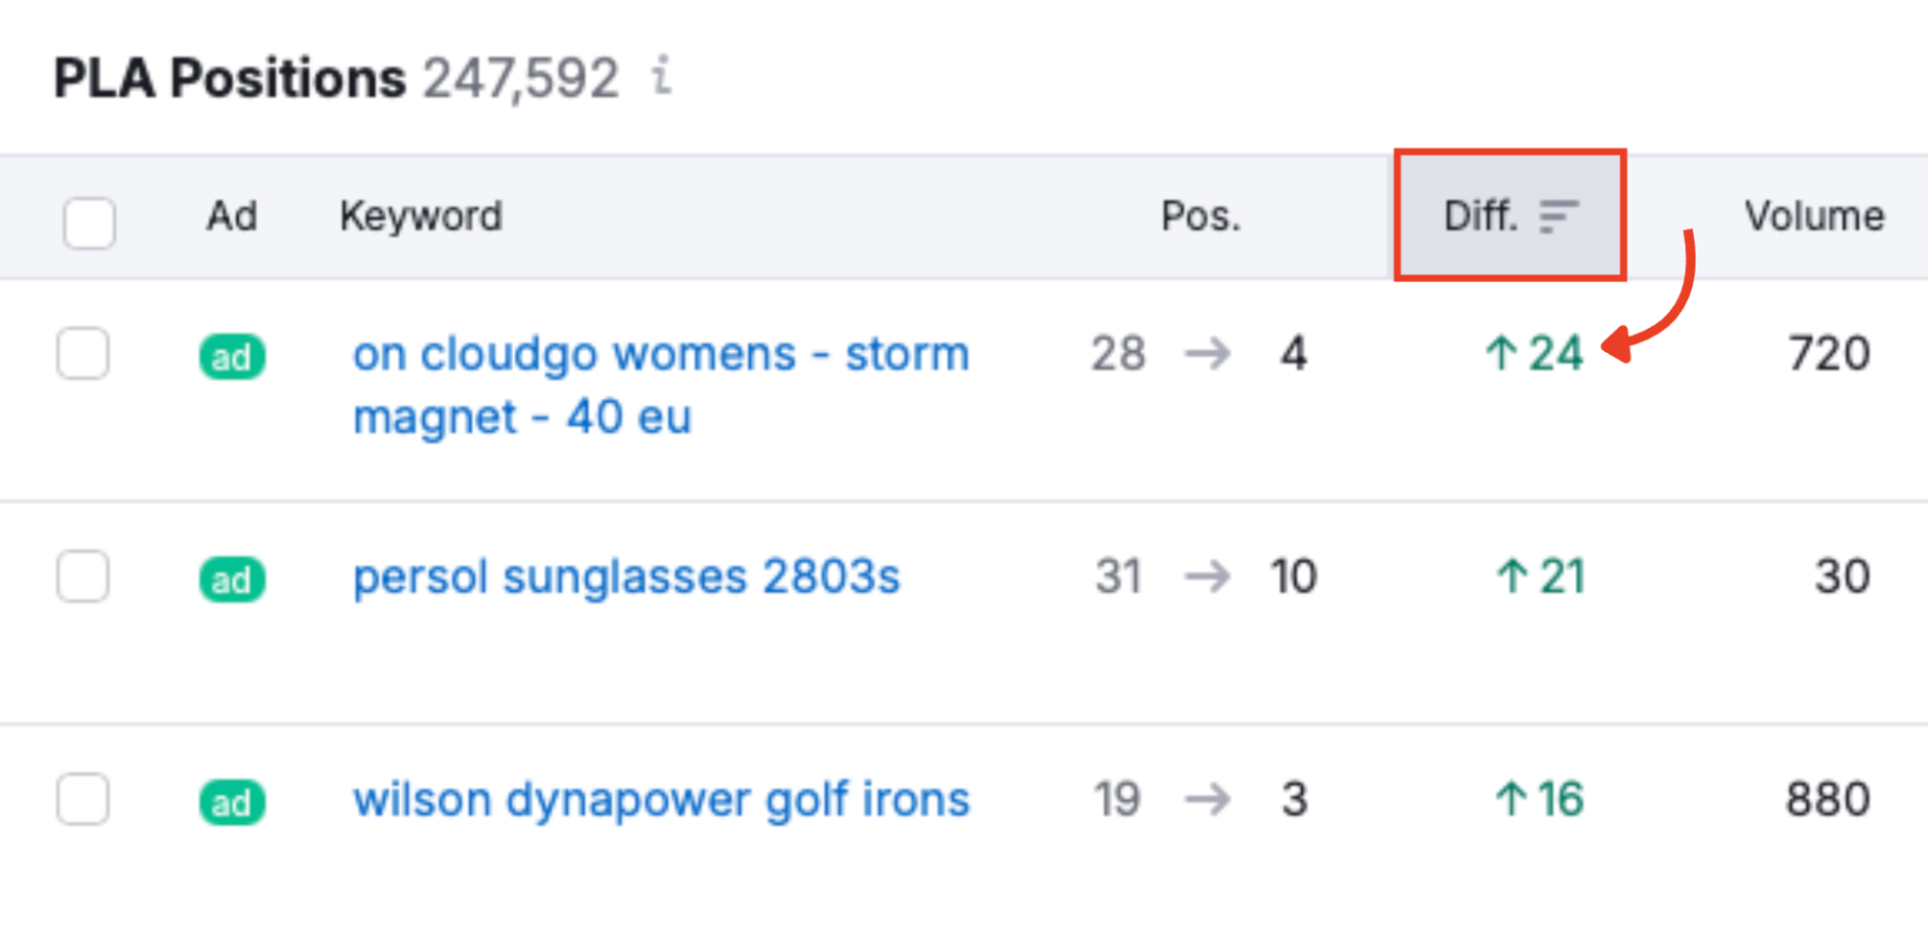Toggle the select-all checkbox in table header
The image size is (1928, 944).
click(x=89, y=222)
